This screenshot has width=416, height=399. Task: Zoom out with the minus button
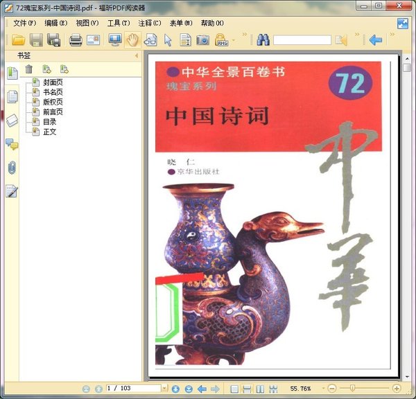[331, 389]
